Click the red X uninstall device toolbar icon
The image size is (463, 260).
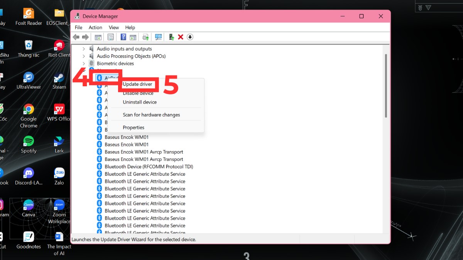[181, 37]
